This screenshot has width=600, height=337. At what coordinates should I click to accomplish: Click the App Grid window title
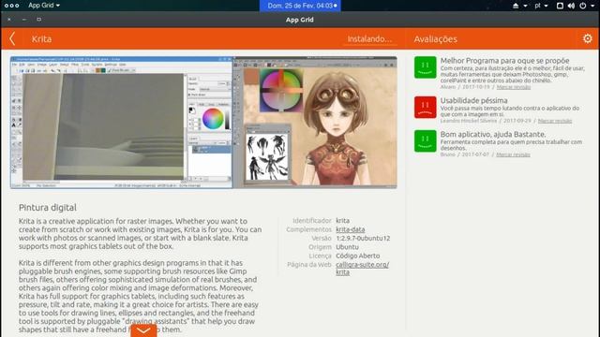(300, 20)
